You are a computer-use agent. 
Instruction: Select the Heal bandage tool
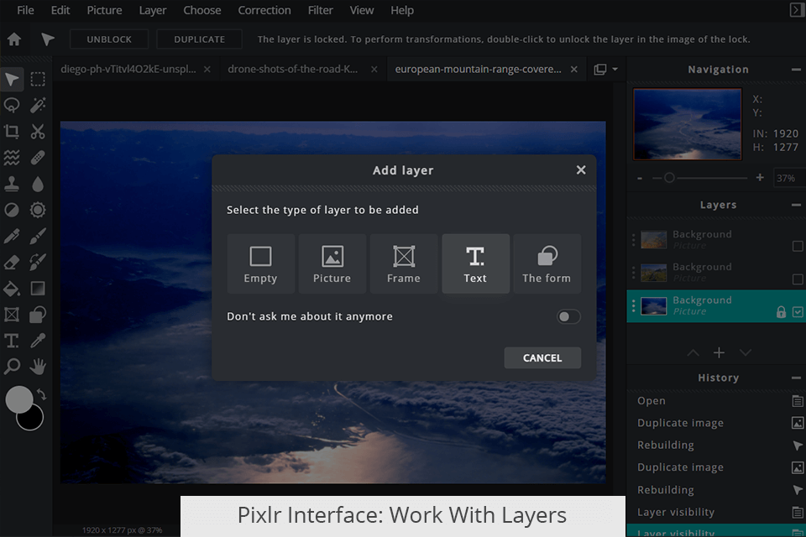[38, 158]
